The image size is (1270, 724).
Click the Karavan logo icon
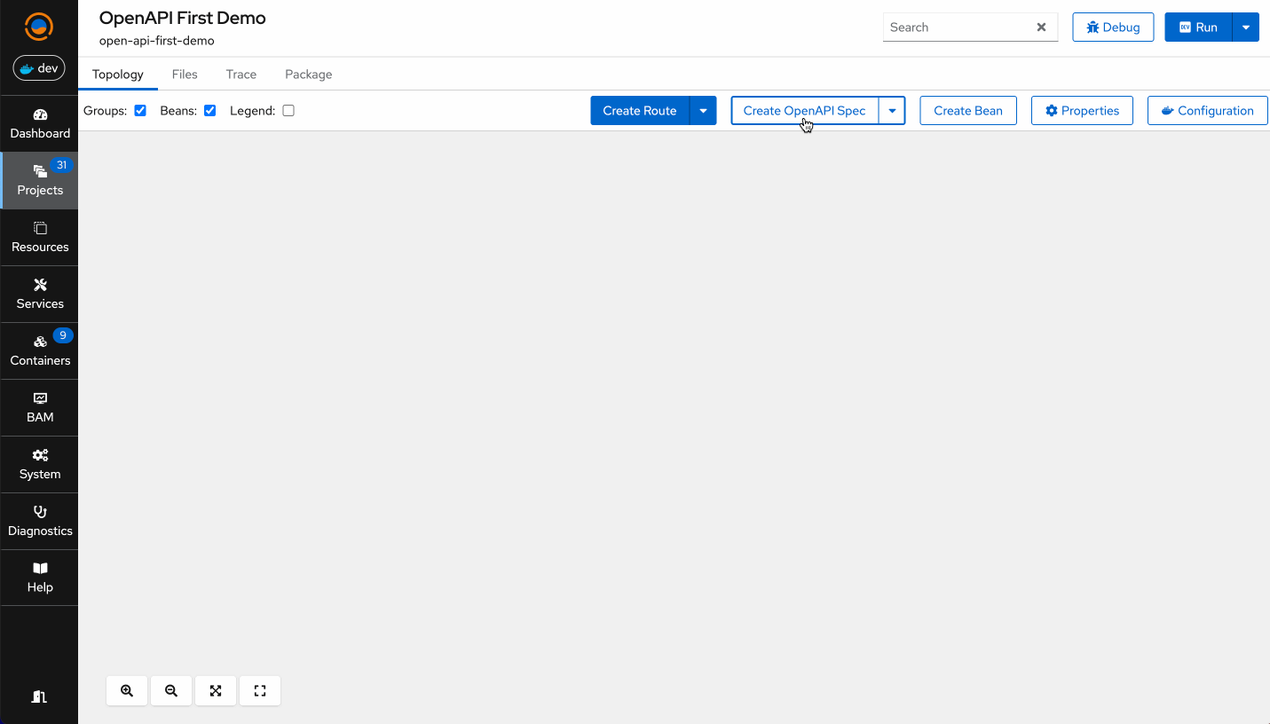[x=39, y=27]
